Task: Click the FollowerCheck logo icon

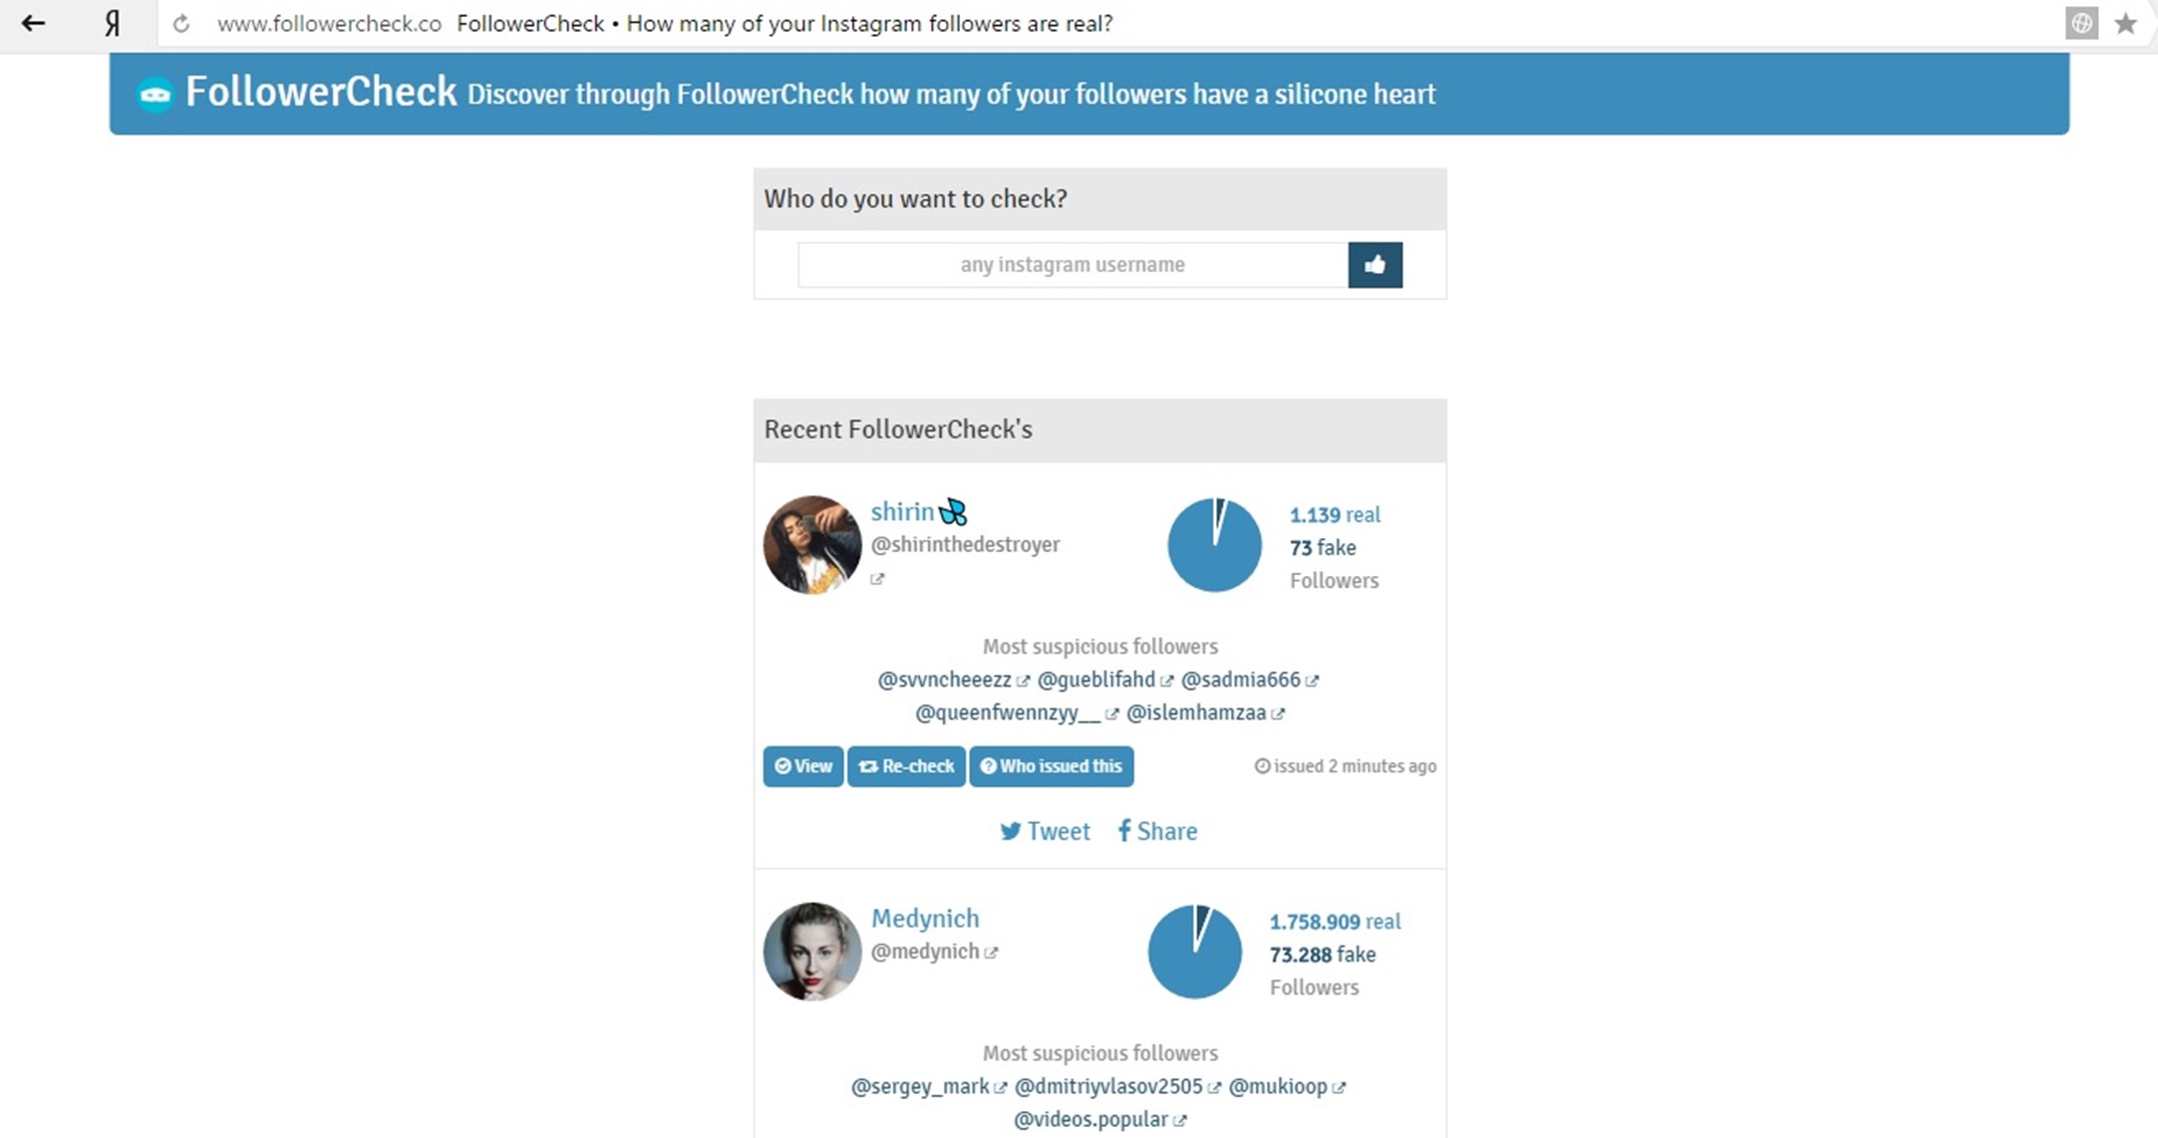Action: click(x=154, y=95)
